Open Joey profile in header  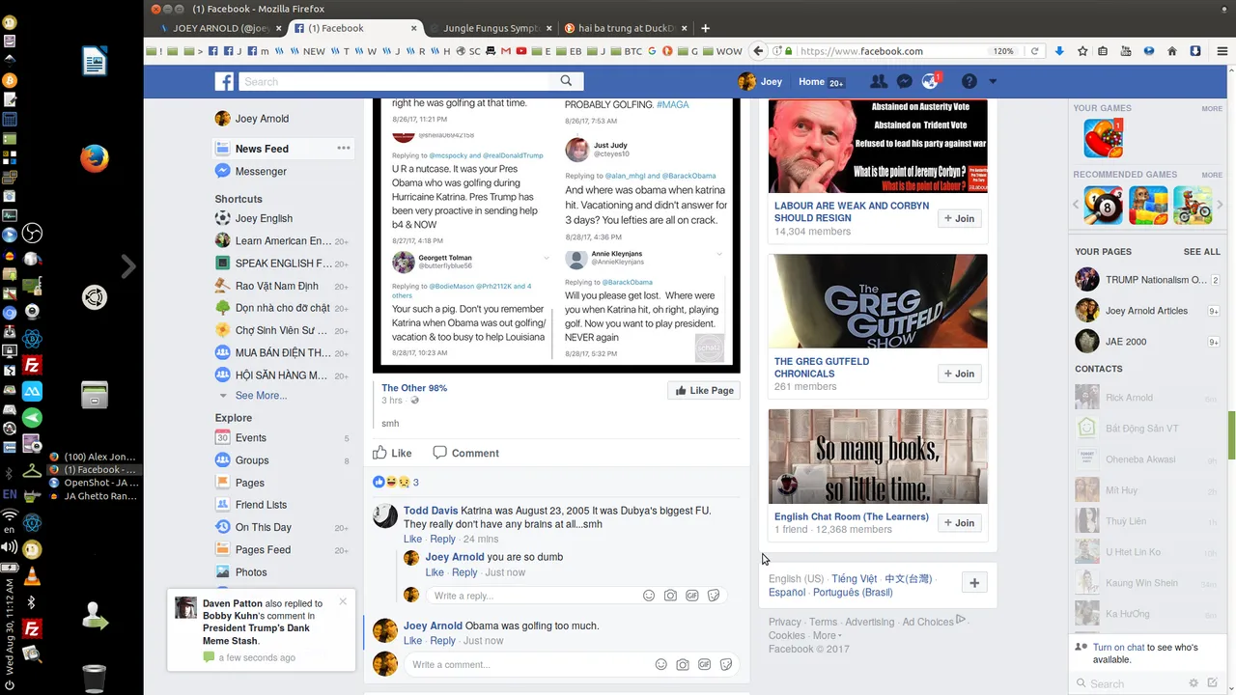pyautogui.click(x=760, y=82)
